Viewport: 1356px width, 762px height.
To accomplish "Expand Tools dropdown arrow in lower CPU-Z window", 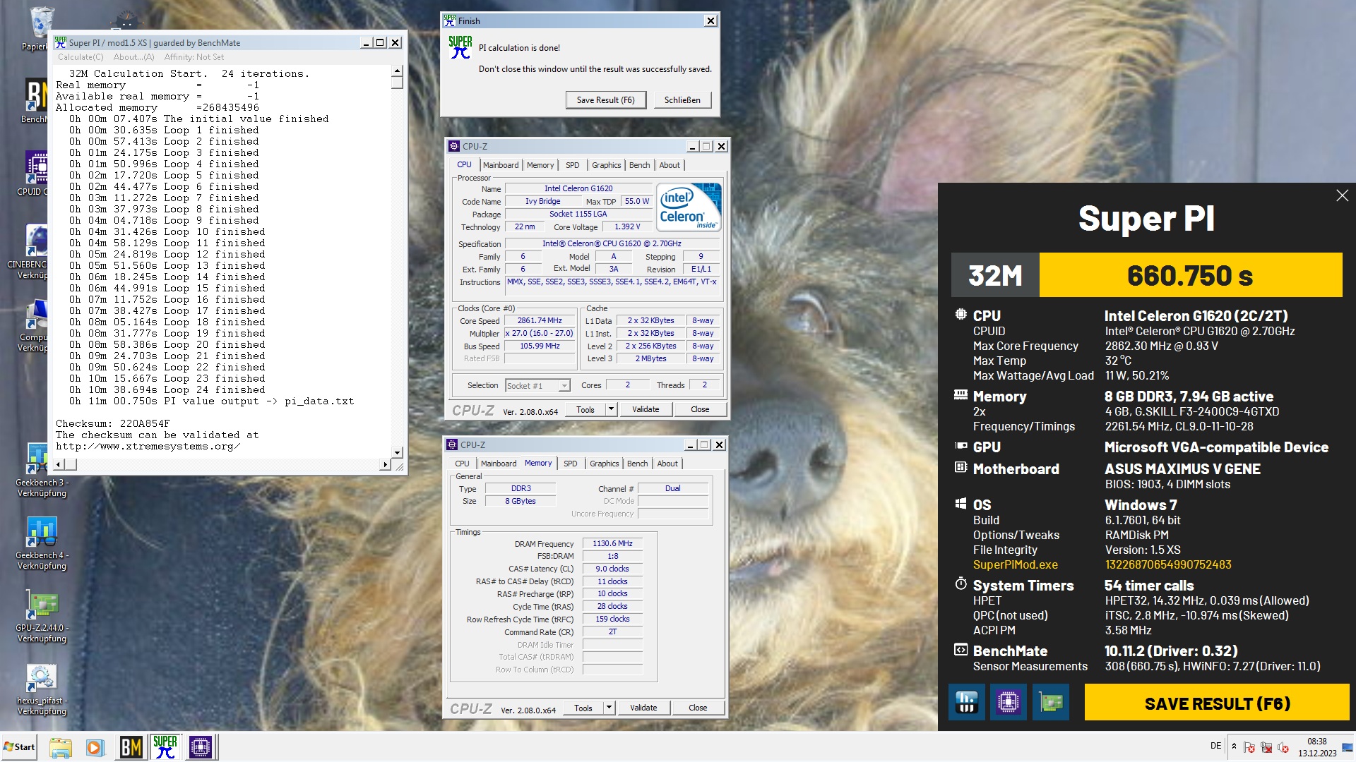I will [x=609, y=708].
